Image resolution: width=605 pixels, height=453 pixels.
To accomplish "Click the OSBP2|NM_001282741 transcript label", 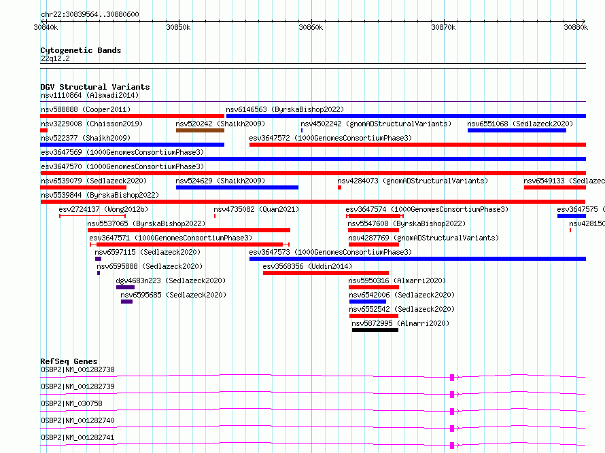I will (x=77, y=437).
